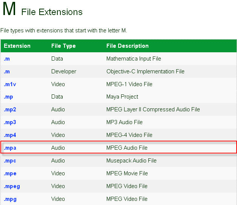Viewport: 237px width, 205px height.
Task: Open the .mp3 extension link
Action: point(10,123)
